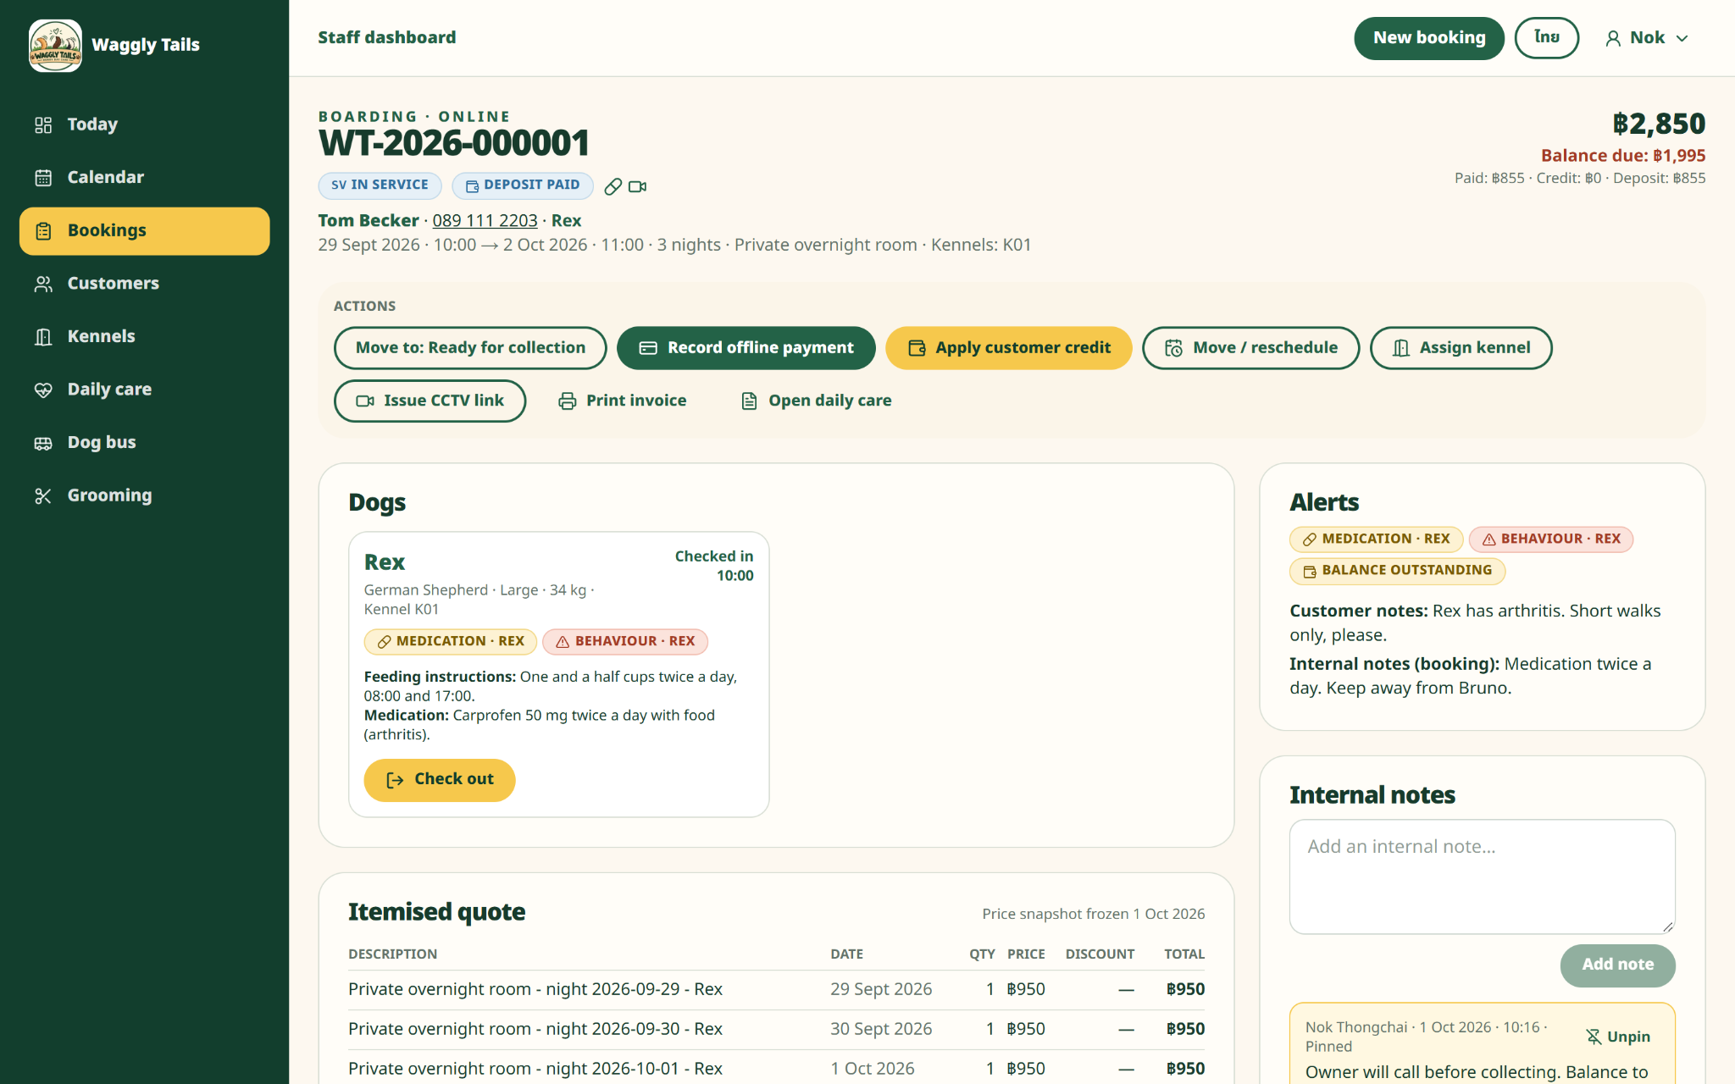
Task: Click the Grooming scissors icon
Action: 43,496
